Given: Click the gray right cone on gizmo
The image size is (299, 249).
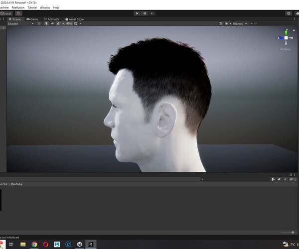Looking at the screenshot, I should [291, 38].
